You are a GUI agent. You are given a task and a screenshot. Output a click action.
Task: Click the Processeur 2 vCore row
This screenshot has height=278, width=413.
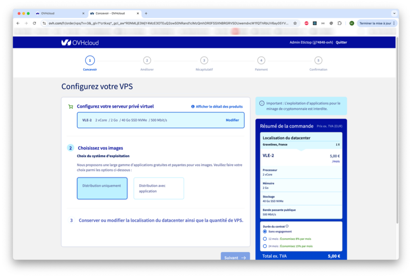coord(301,172)
